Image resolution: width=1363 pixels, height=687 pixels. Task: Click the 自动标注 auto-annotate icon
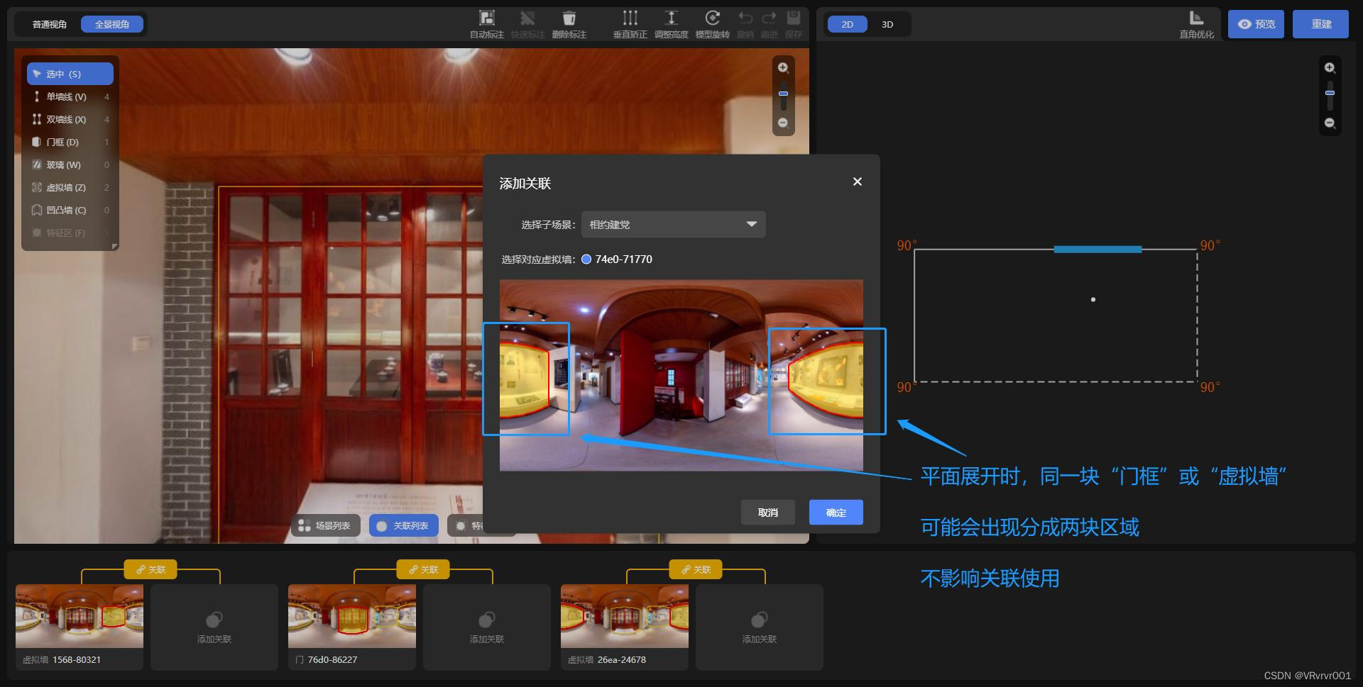point(487,18)
